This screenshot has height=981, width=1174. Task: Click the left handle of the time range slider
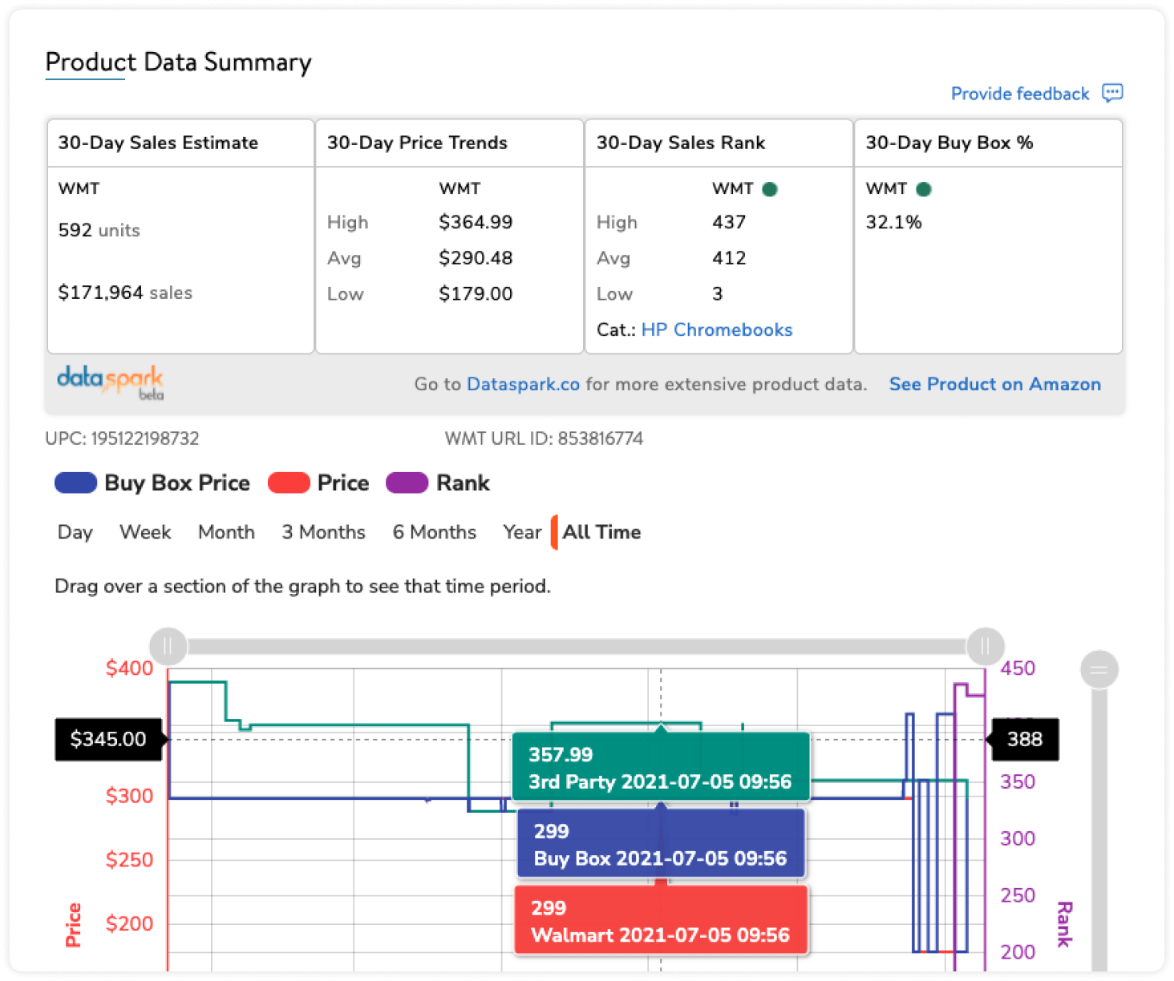[x=168, y=646]
